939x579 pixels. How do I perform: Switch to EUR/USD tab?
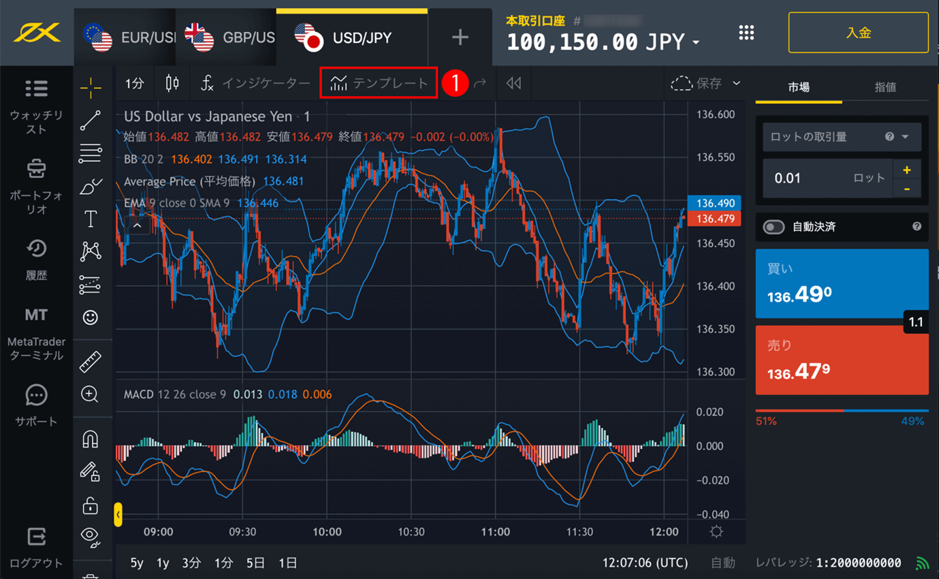[x=125, y=37]
